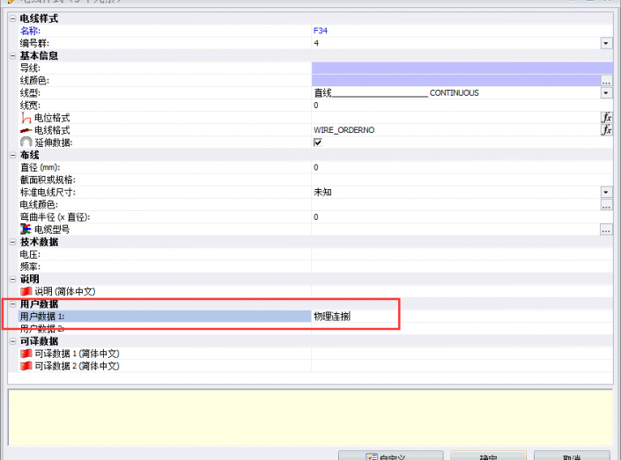The width and height of the screenshot is (621, 460).
Task: Click the WIRE_ORDERNO value
Action: tap(344, 130)
